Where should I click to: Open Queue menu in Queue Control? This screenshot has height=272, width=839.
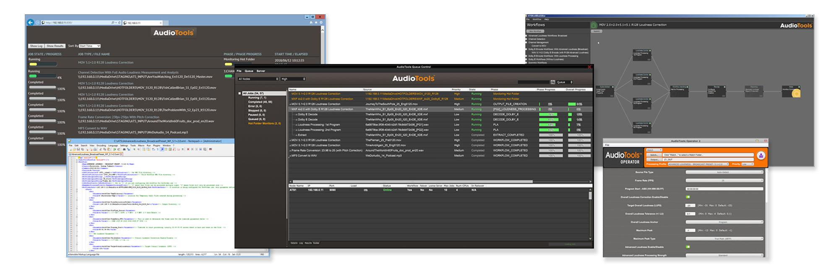[x=249, y=71]
